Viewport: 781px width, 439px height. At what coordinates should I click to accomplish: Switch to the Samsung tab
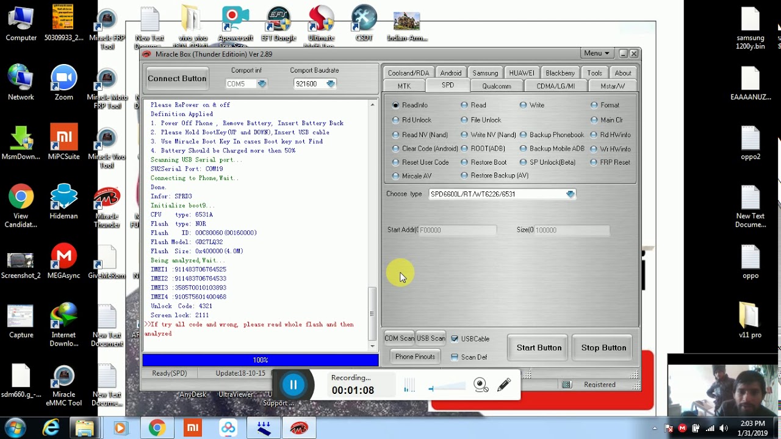pyautogui.click(x=485, y=73)
